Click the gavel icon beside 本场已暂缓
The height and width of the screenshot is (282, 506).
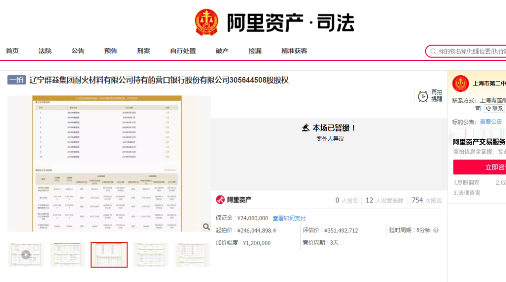[305, 128]
